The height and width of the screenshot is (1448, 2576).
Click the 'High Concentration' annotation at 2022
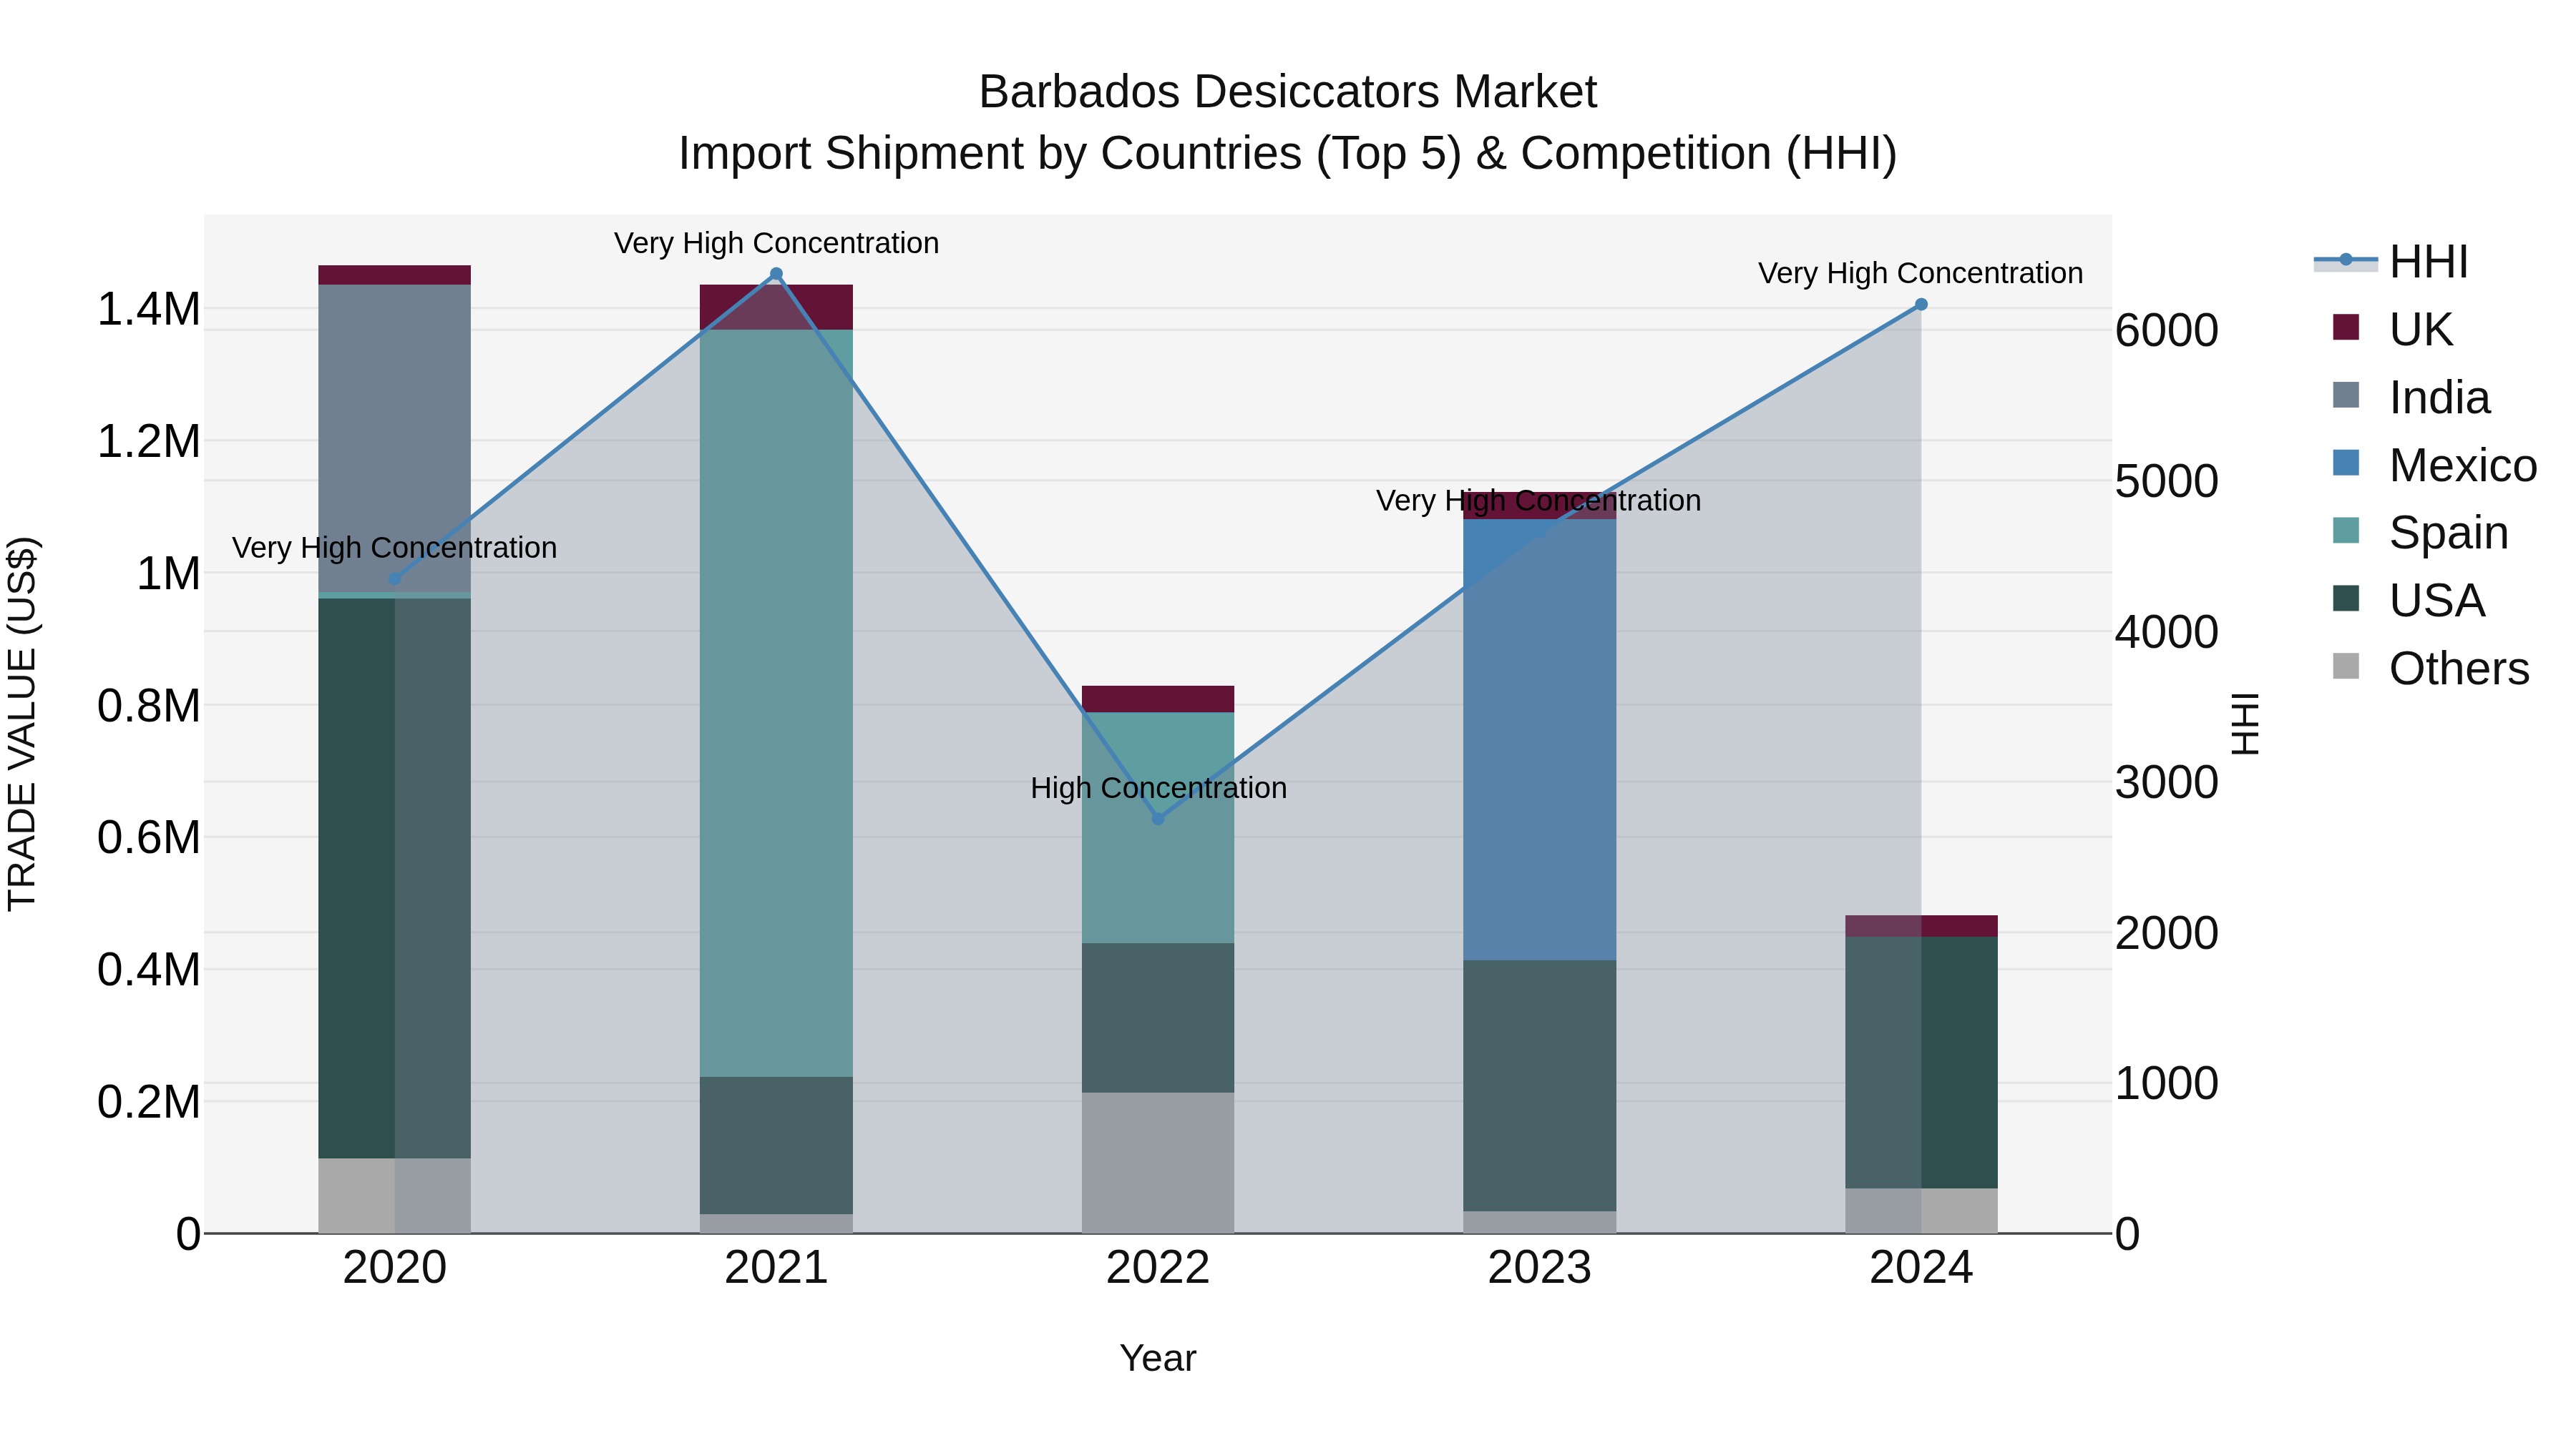[x=1158, y=787]
